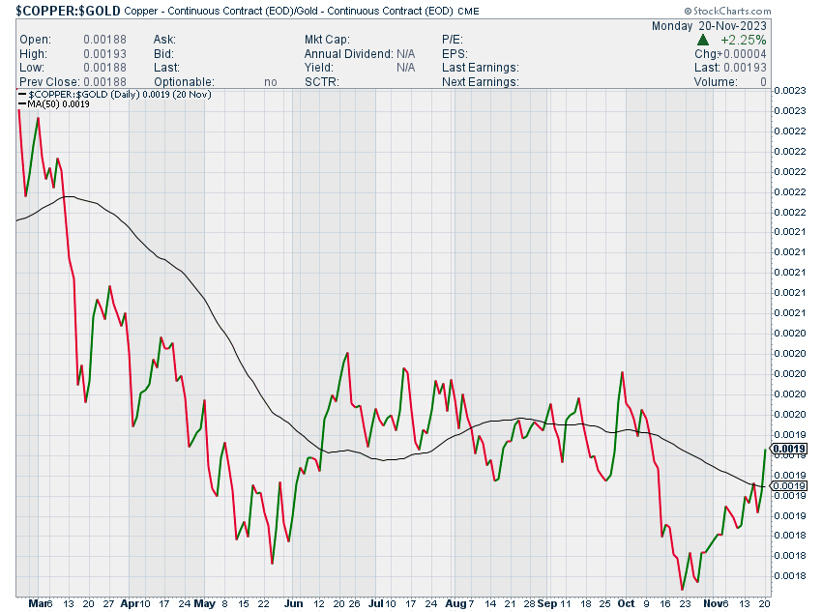Click the Chg +0.00004 value

click(x=730, y=54)
